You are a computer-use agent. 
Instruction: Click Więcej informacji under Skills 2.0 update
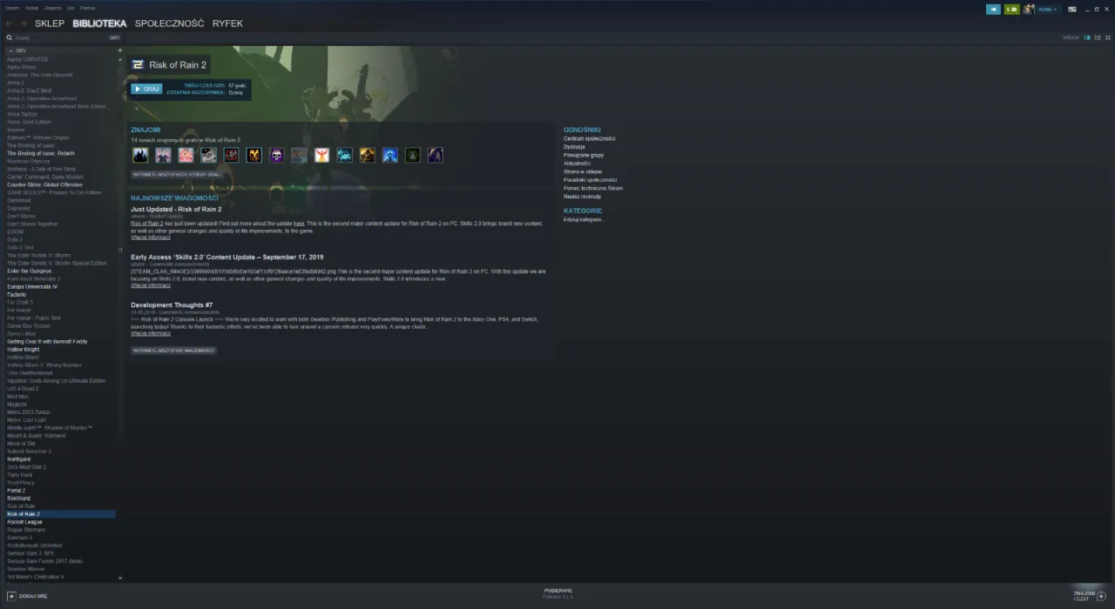(x=151, y=285)
